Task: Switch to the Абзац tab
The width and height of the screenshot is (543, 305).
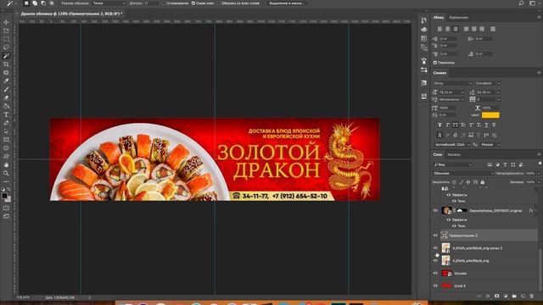Action: (439, 17)
